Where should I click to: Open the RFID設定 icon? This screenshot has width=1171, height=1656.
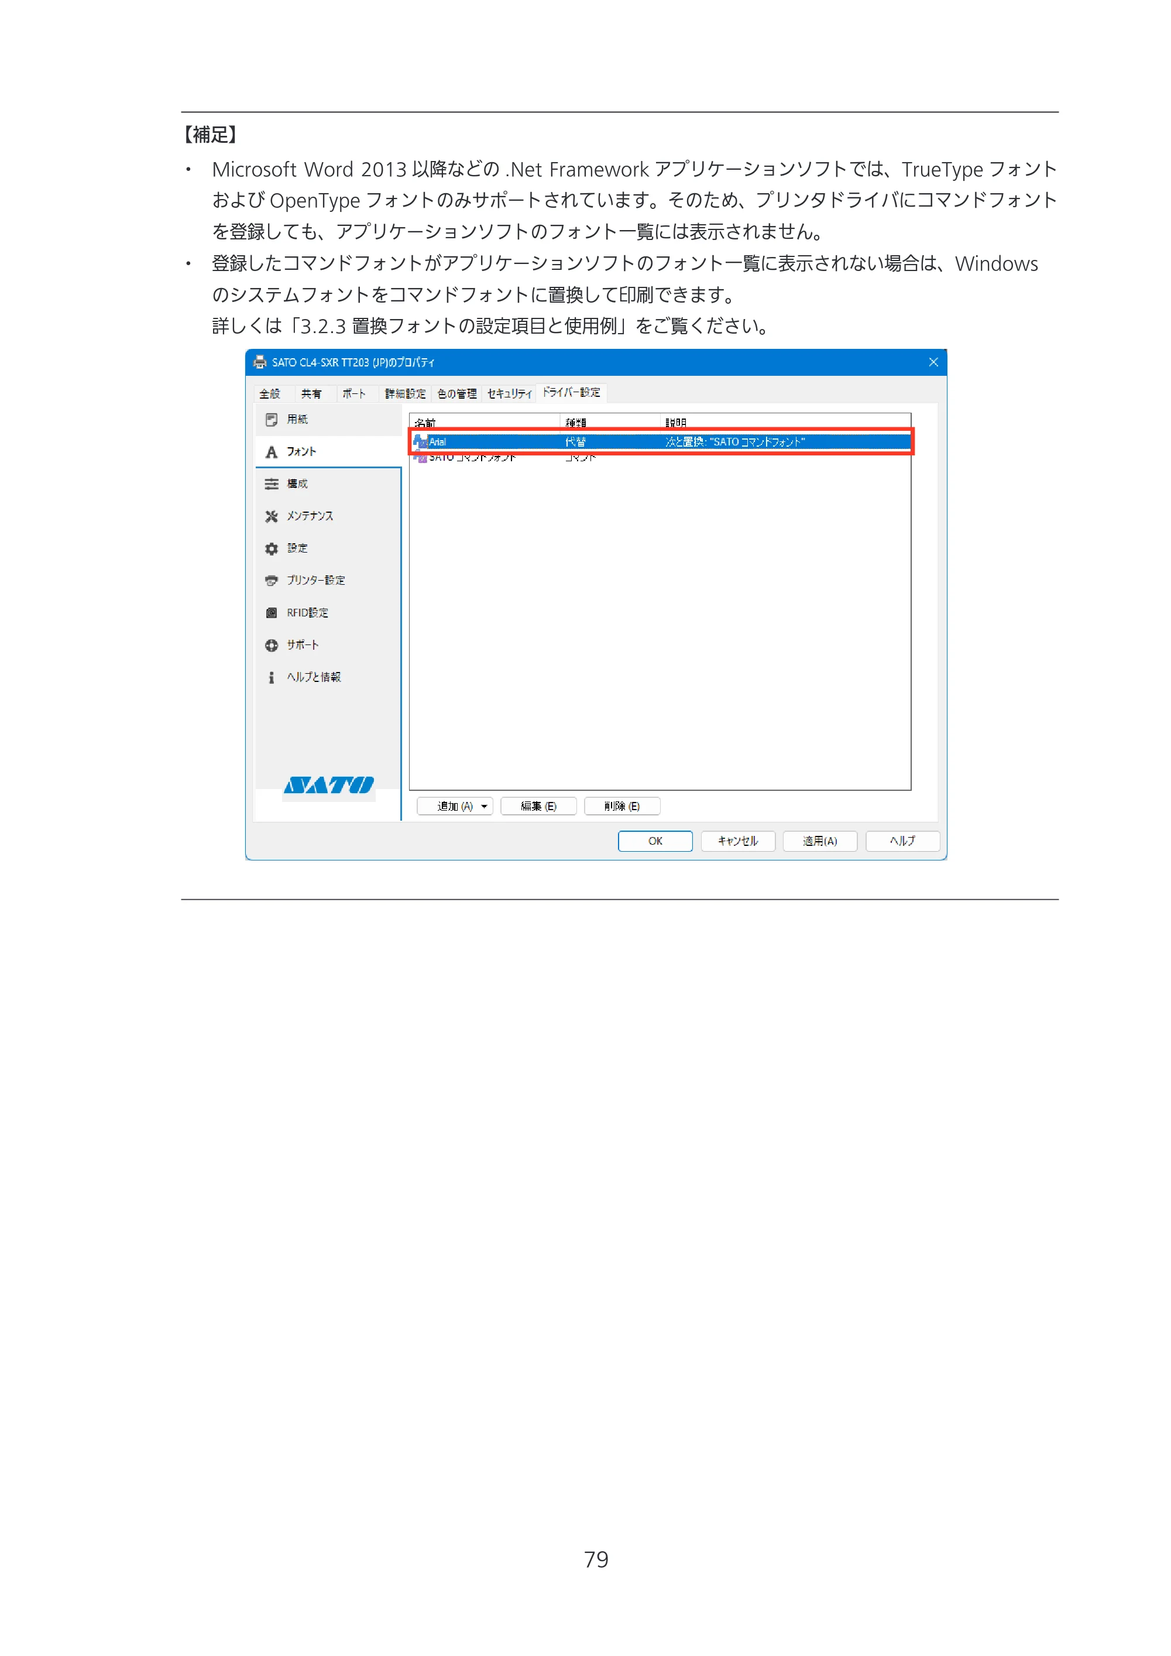(271, 613)
